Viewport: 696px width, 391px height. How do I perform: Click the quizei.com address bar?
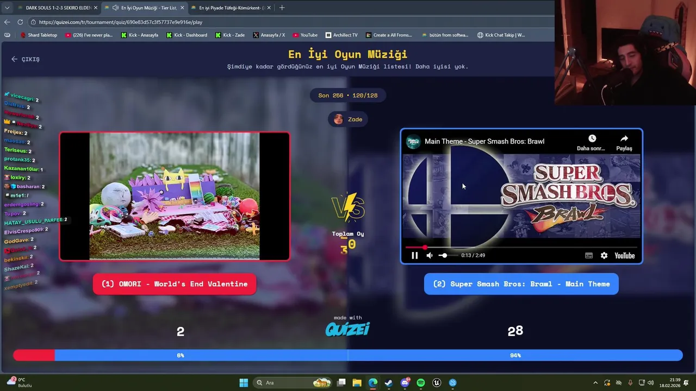coord(291,22)
